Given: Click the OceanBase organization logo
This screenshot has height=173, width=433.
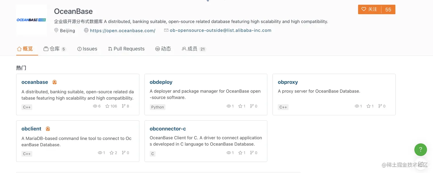Looking at the screenshot, I should pos(31,20).
